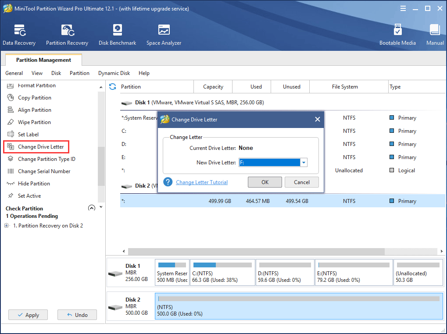Launch Partition Recovery from the toolbar
447x334 pixels.
tap(67, 35)
